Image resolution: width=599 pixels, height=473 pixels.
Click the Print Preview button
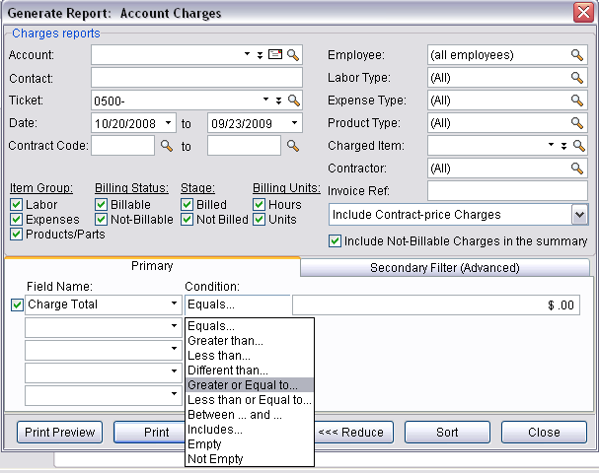[60, 433]
